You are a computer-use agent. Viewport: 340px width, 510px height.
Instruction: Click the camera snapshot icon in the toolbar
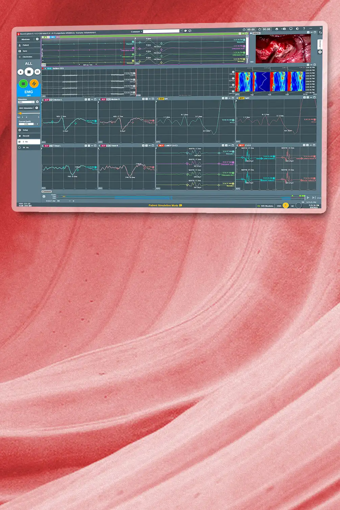point(284,29)
